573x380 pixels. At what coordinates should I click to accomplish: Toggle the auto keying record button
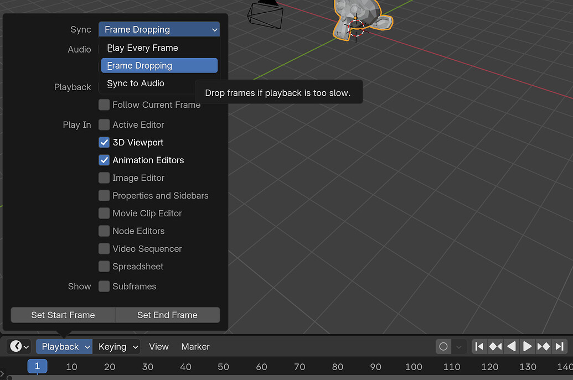click(x=443, y=346)
